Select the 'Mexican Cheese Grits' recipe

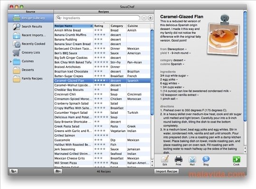click(x=69, y=158)
